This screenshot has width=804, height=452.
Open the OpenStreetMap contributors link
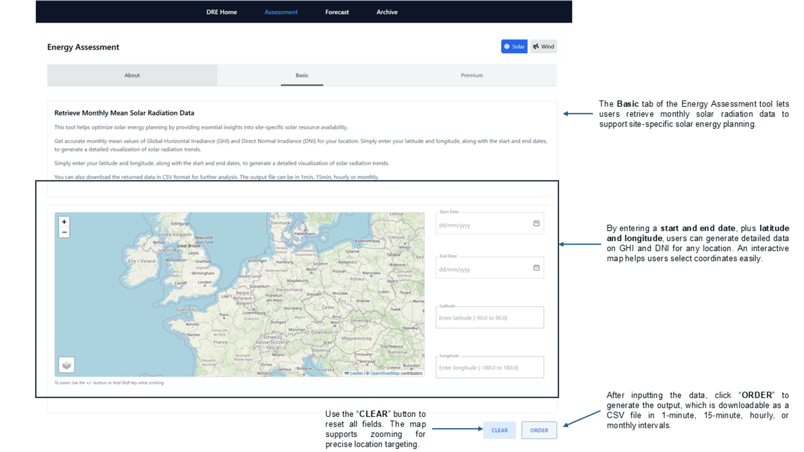point(384,373)
